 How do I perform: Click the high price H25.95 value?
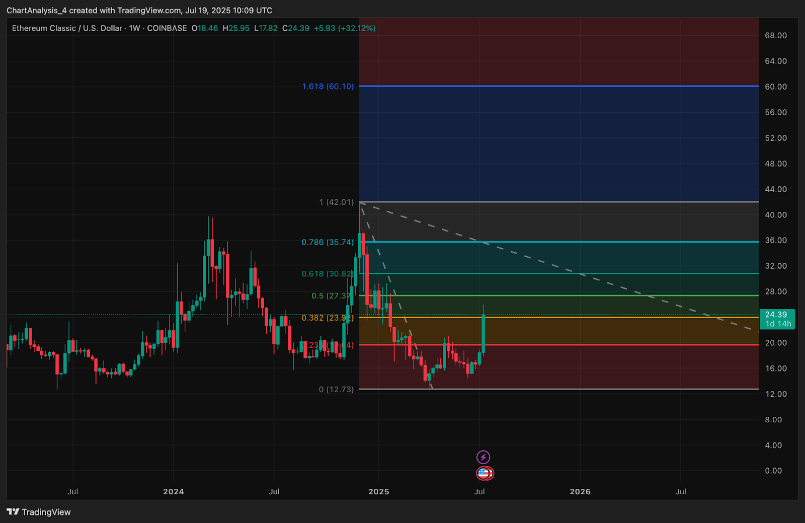pyautogui.click(x=236, y=28)
